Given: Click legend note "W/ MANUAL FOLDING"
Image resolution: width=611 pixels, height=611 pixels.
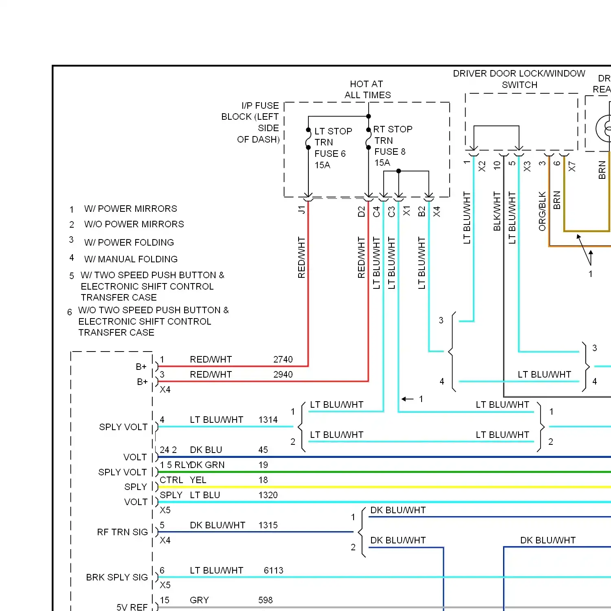Looking at the screenshot, I should (131, 259).
